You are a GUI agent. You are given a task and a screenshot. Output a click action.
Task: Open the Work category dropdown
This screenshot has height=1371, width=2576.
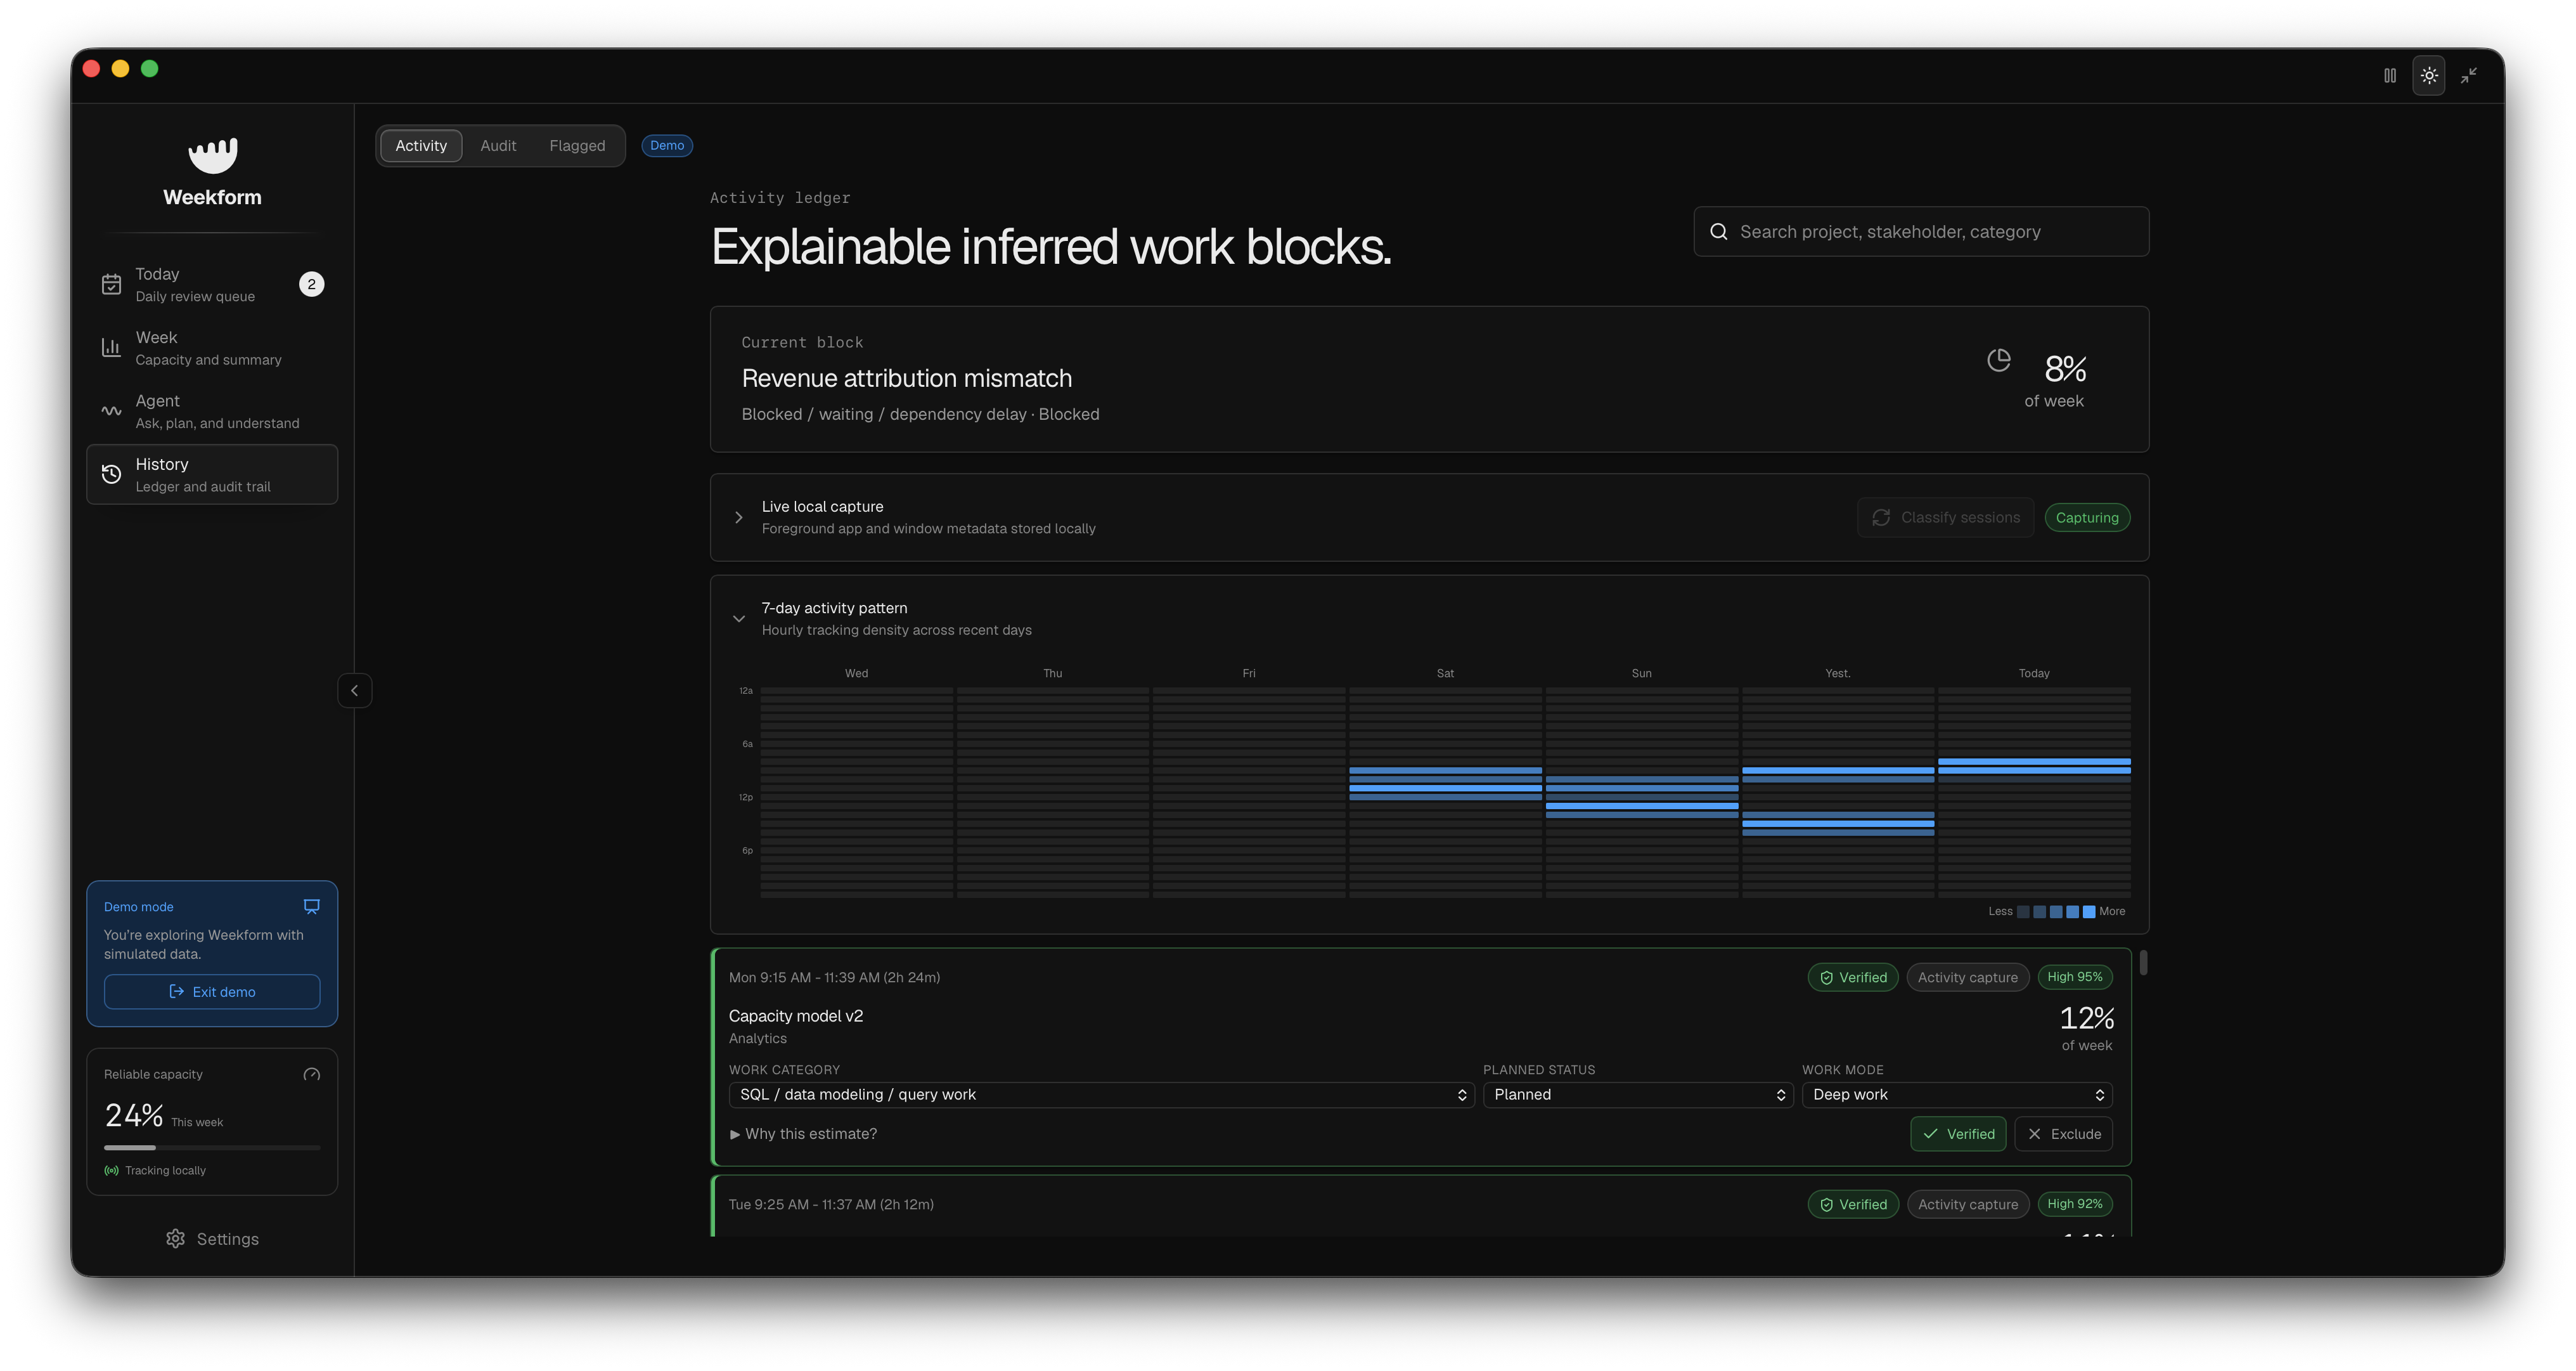coord(1101,1094)
